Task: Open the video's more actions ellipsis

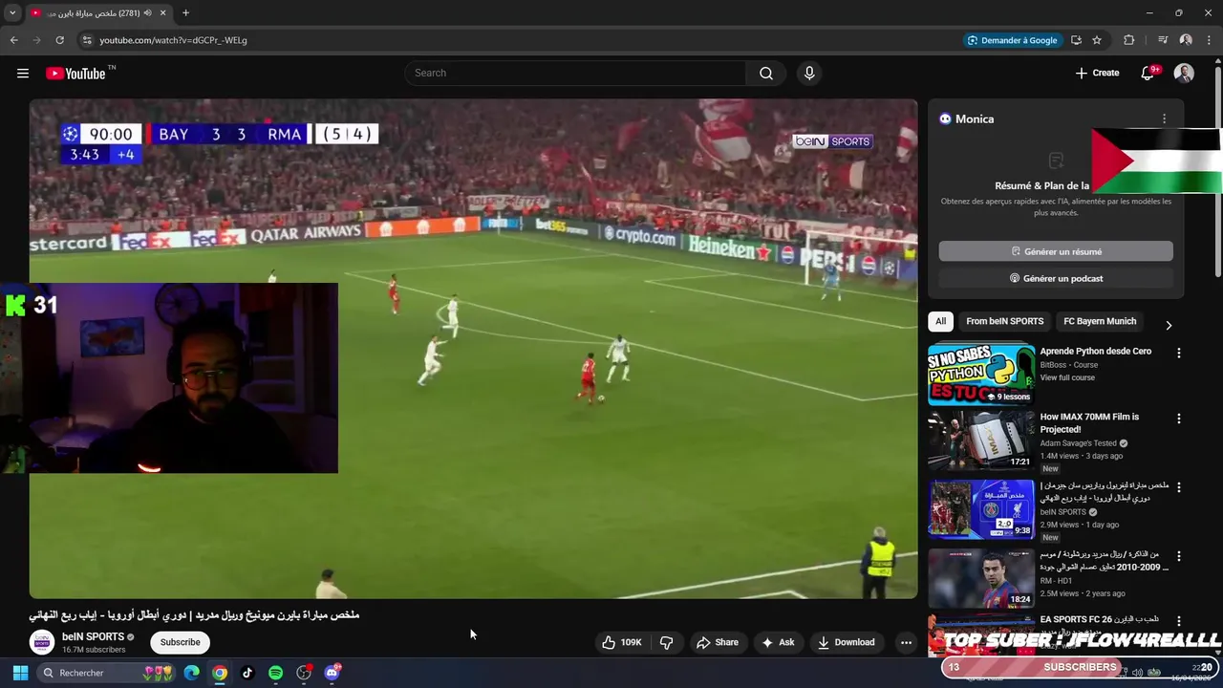Action: click(906, 642)
